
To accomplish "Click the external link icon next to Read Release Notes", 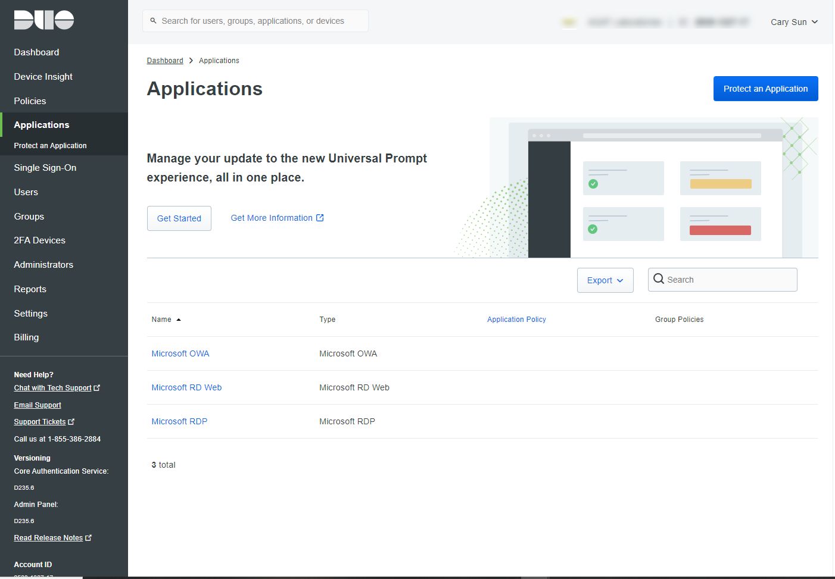I will [89, 537].
